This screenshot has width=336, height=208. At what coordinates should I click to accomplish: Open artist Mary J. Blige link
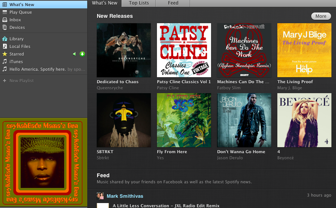(x=290, y=88)
